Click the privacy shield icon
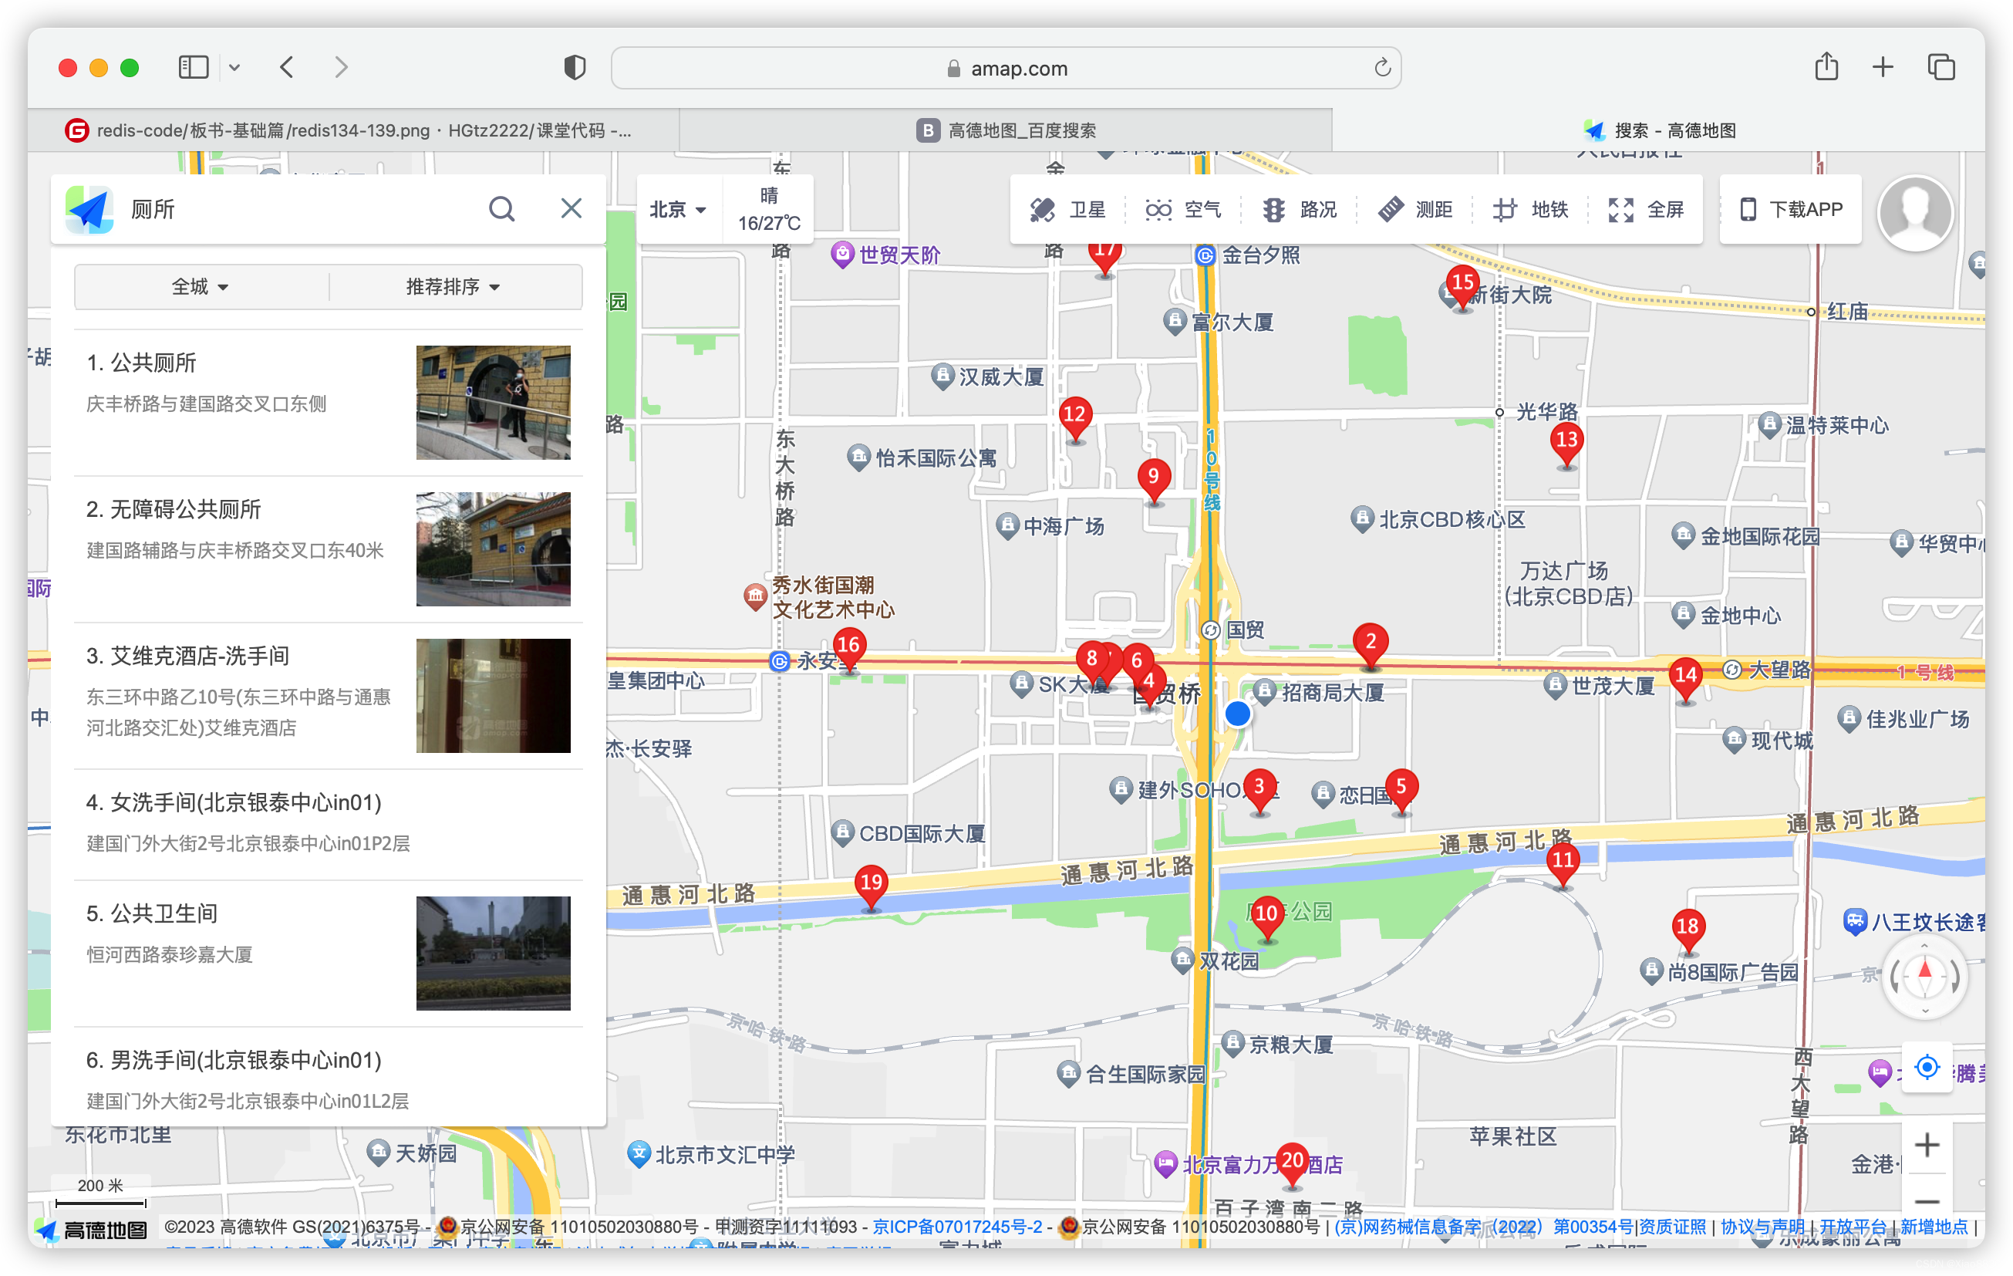This screenshot has height=1276, width=2013. (x=575, y=67)
